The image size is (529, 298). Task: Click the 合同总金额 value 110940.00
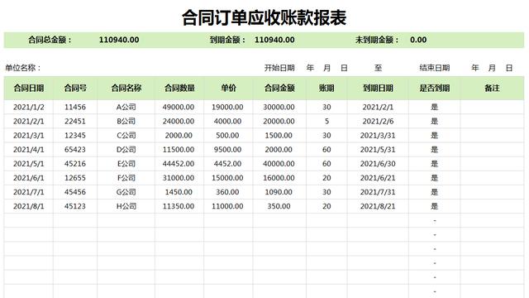pos(119,40)
